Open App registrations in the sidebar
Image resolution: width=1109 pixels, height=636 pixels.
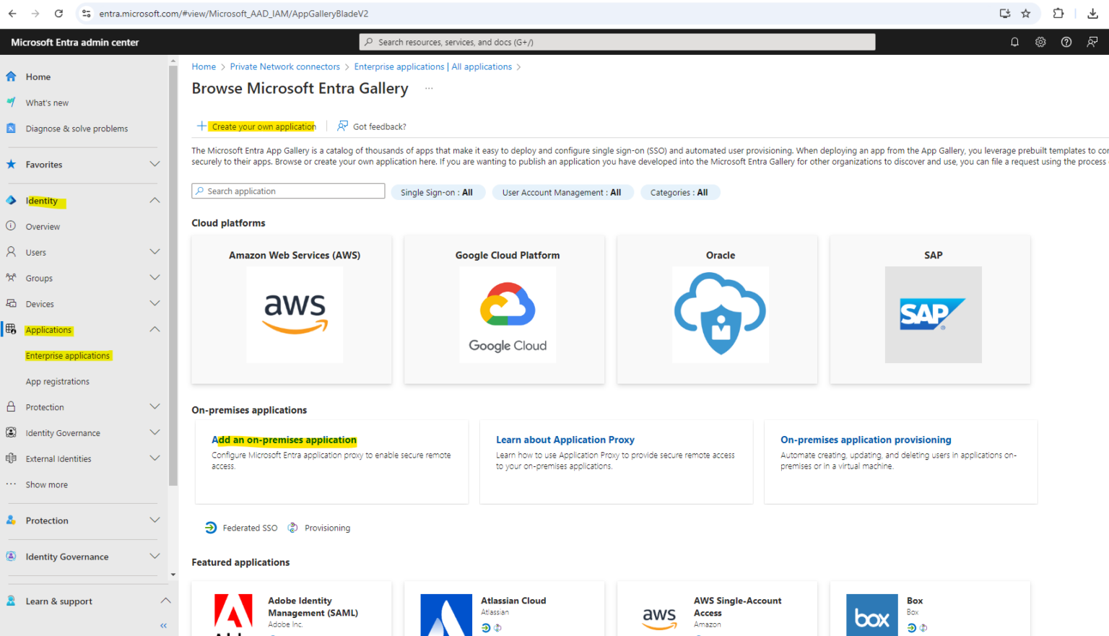[x=58, y=382]
